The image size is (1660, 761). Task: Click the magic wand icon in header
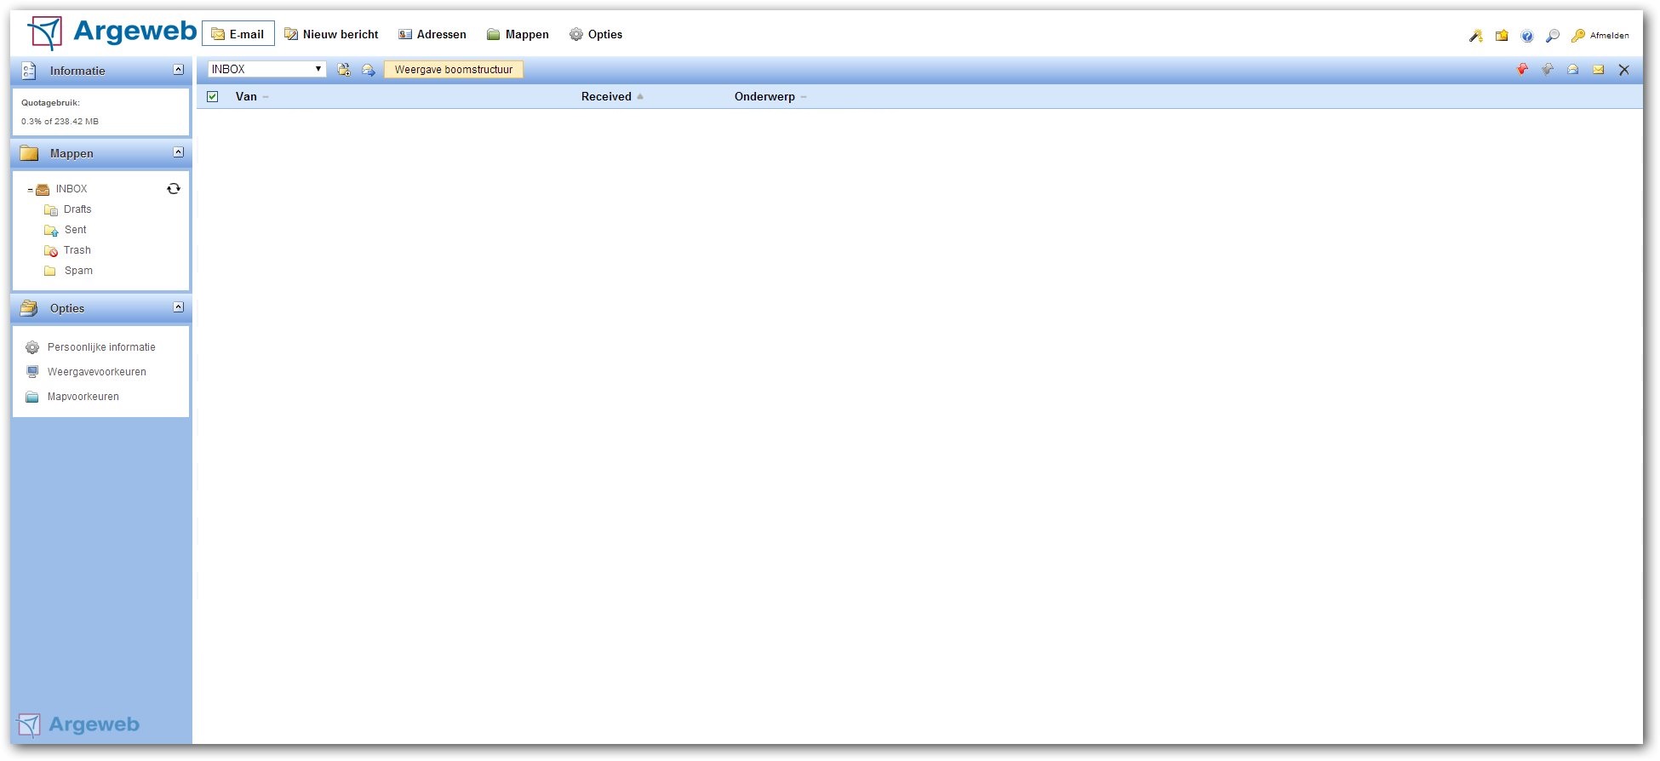(1476, 36)
